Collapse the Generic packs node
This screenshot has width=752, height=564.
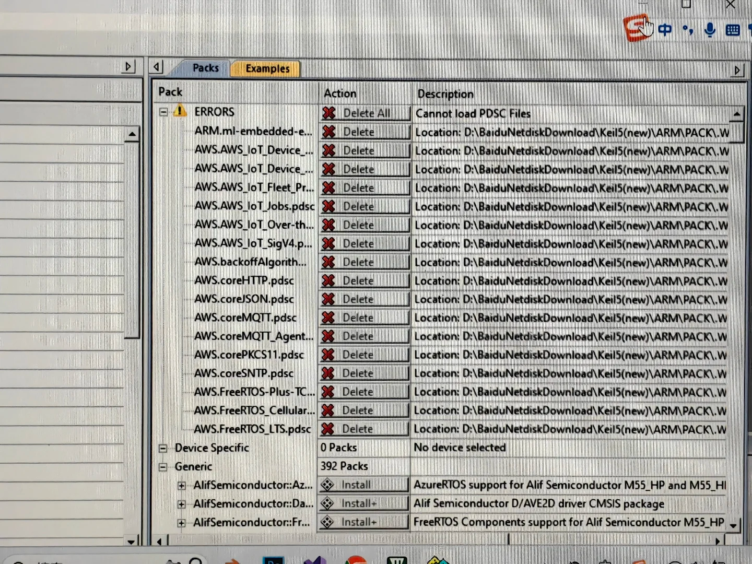[163, 467]
